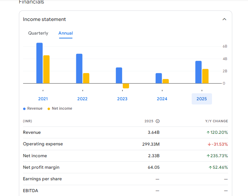This screenshot has width=248, height=196.
Task: Click the 2021 yellow net income bar
Action: 47,69
